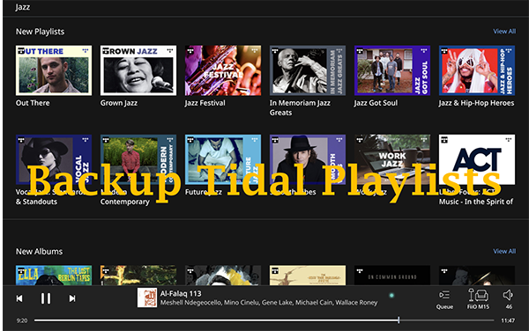
Task: Click 'Jazz & Hip-Hop Heroes' title
Action: click(477, 103)
